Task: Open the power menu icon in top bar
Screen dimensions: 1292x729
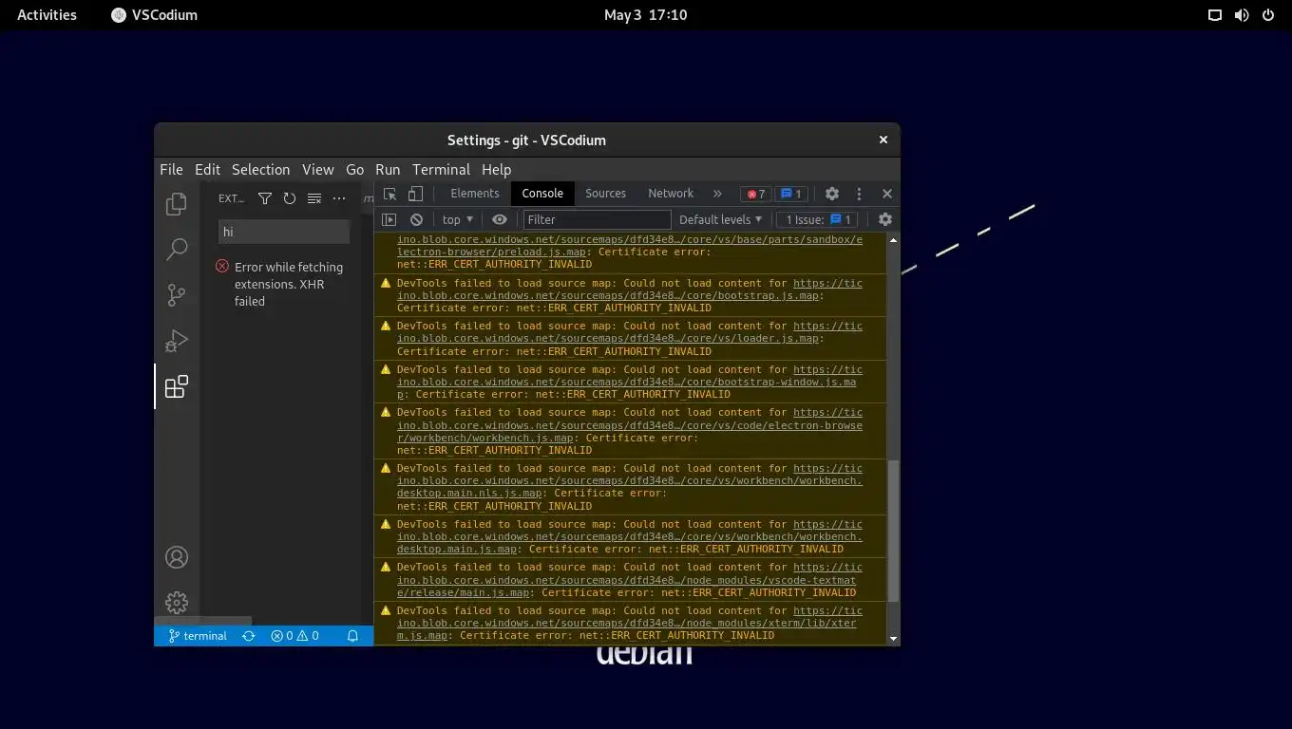Action: point(1267,14)
